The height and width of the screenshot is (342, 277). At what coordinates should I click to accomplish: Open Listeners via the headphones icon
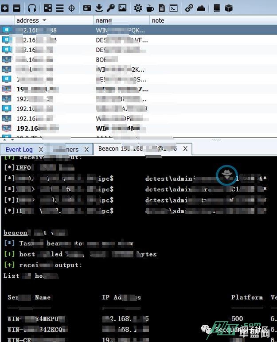click(32, 8)
